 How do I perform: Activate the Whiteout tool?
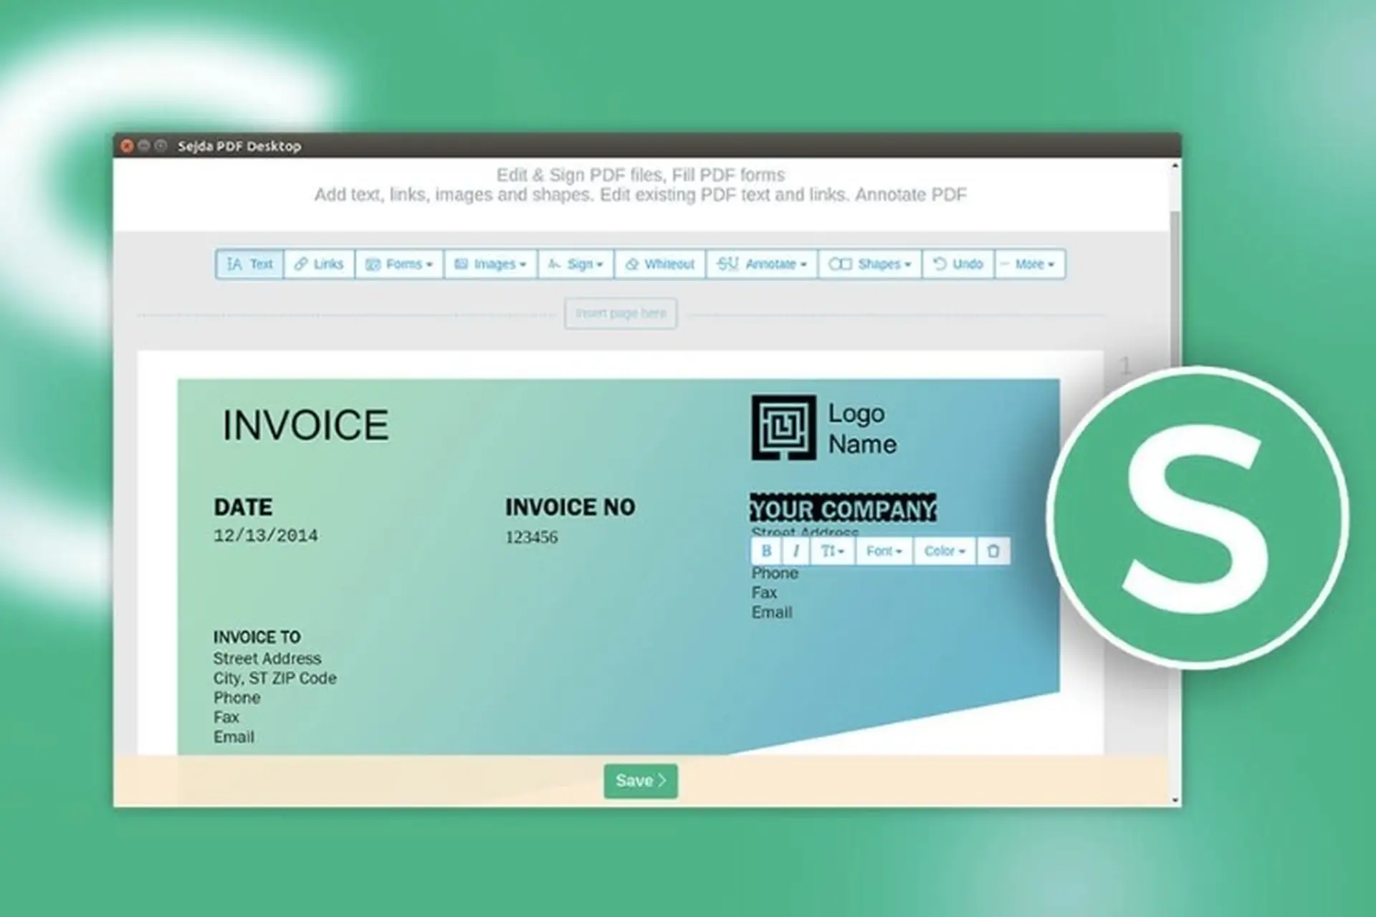[x=660, y=264]
